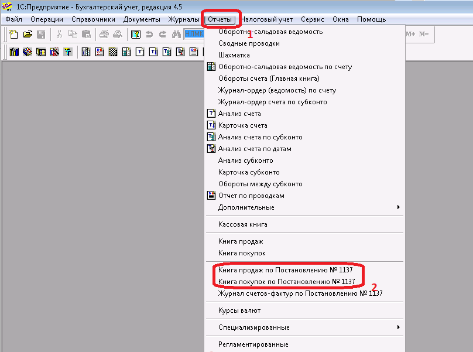Click the Print preview icon
The image size is (473, 352).
click(118, 34)
